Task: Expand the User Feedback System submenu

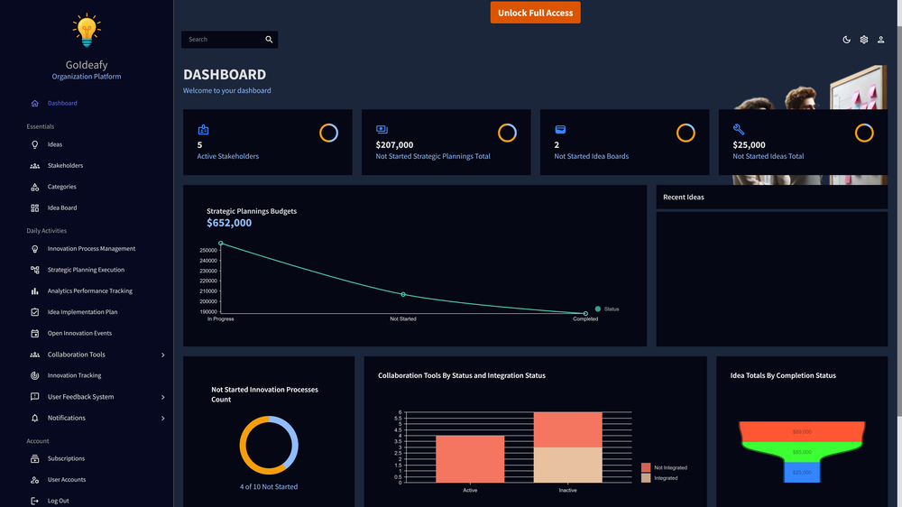Action: pyautogui.click(x=162, y=397)
